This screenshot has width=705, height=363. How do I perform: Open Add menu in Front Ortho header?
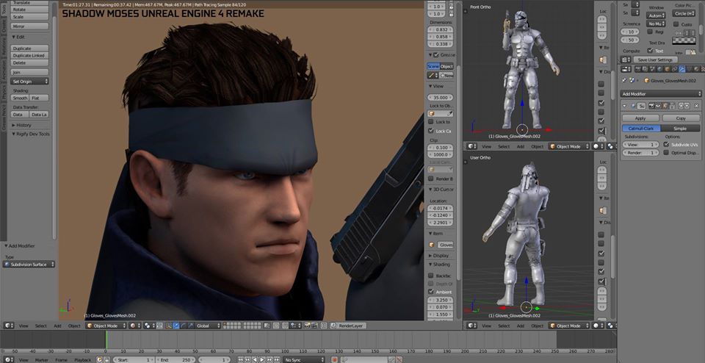520,146
